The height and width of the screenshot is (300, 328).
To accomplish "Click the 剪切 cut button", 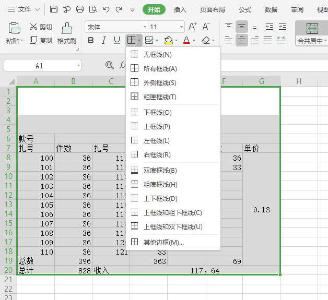I will [x=41, y=27].
